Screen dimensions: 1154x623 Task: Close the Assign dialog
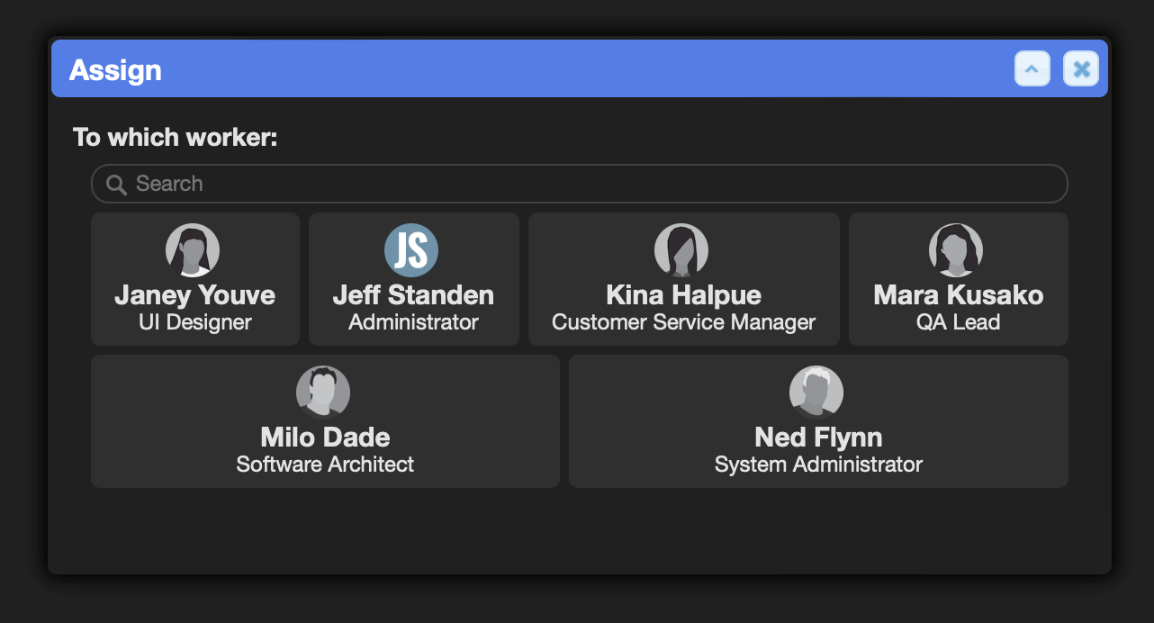tap(1081, 68)
